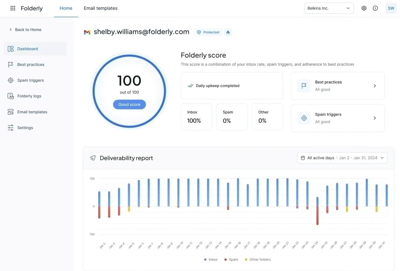Click the target icon on Spam triggers card

coord(304,118)
